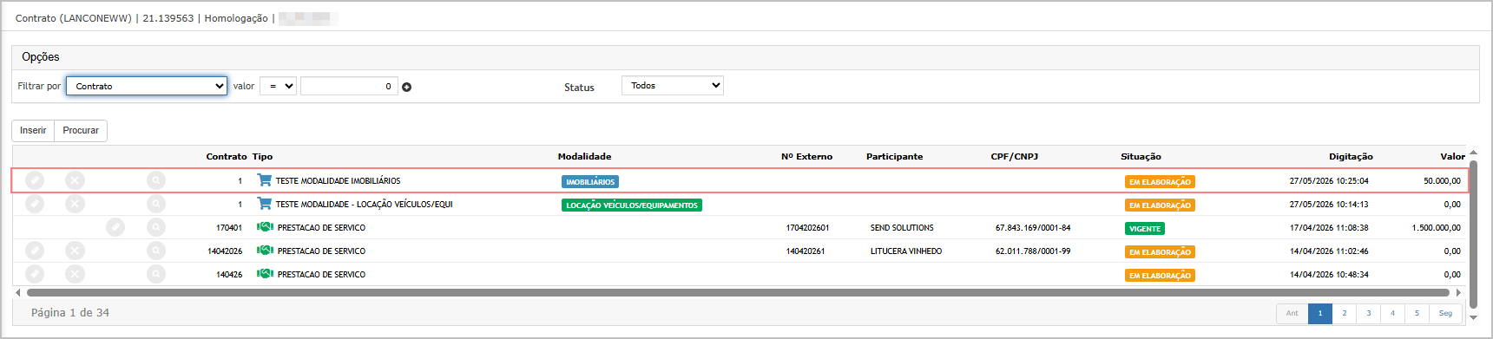Click scrollbar down arrow at table bottom right

click(x=1473, y=317)
